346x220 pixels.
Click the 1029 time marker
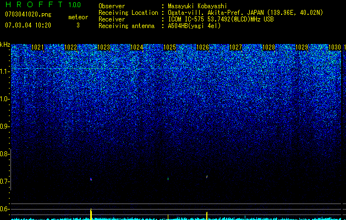click(301, 47)
